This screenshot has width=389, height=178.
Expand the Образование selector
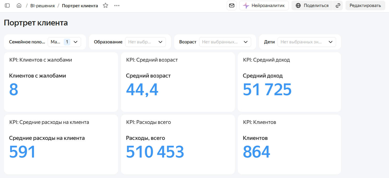click(145, 42)
